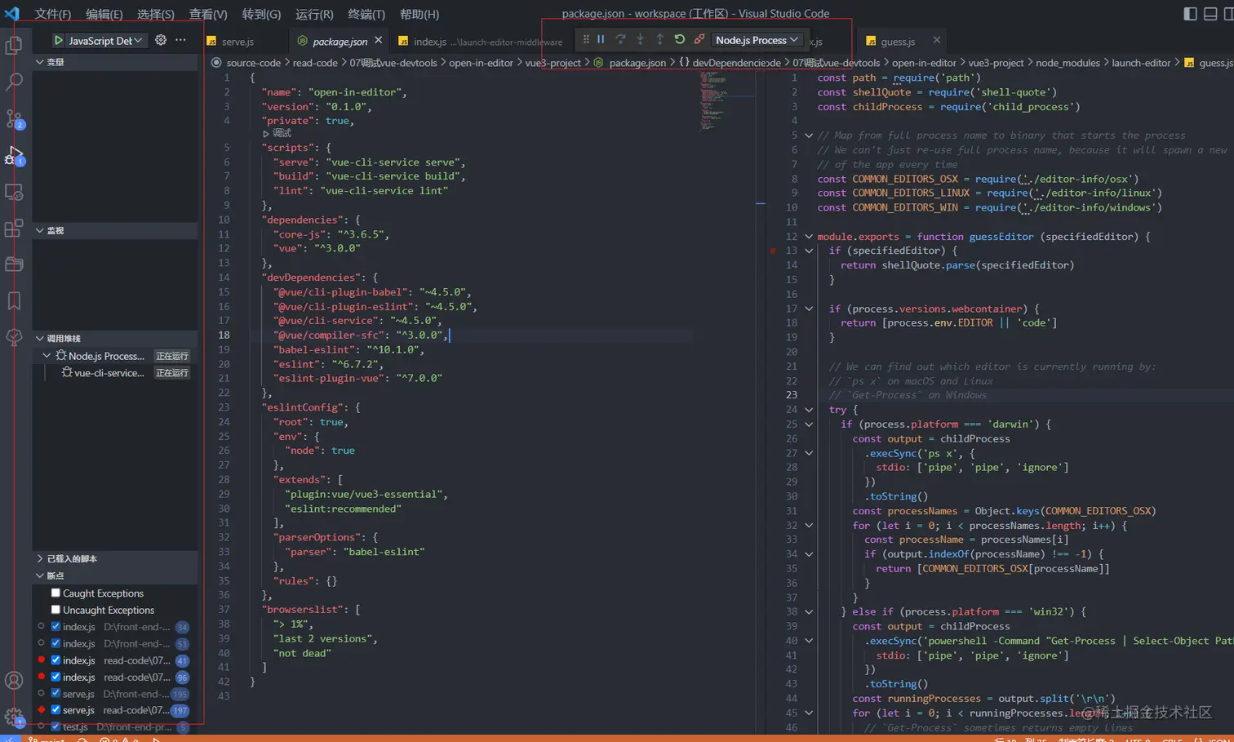The width and height of the screenshot is (1234, 742).
Task: Click the breakpoint dot on line 13 of guess.js
Action: [x=773, y=251]
